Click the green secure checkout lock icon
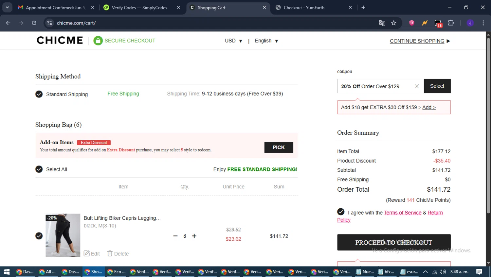Image resolution: width=491 pixels, height=277 pixels. [98, 41]
